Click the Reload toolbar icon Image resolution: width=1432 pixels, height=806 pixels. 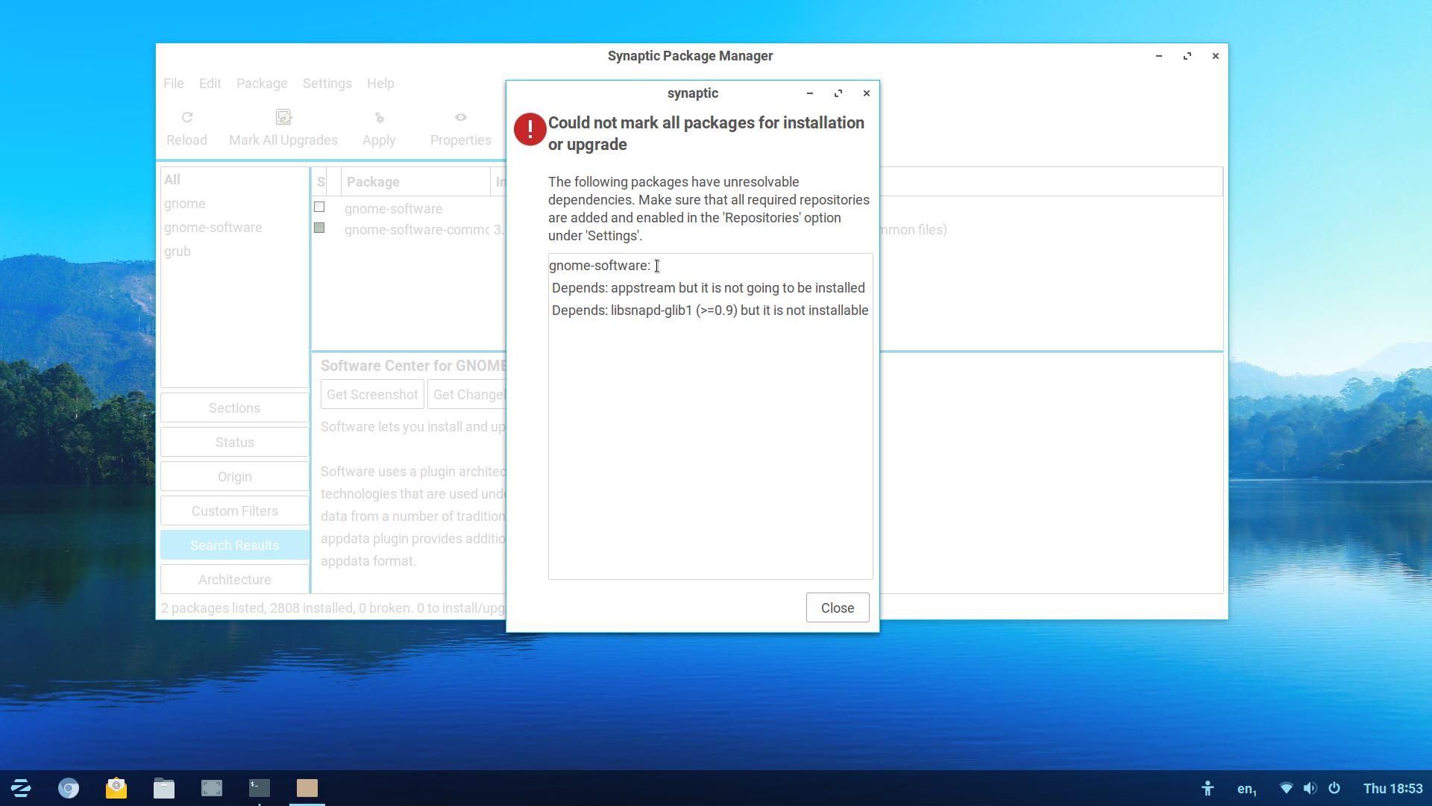[186, 118]
